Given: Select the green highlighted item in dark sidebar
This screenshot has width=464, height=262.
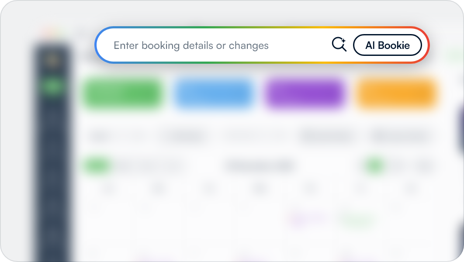Looking at the screenshot, I should pos(52,86).
